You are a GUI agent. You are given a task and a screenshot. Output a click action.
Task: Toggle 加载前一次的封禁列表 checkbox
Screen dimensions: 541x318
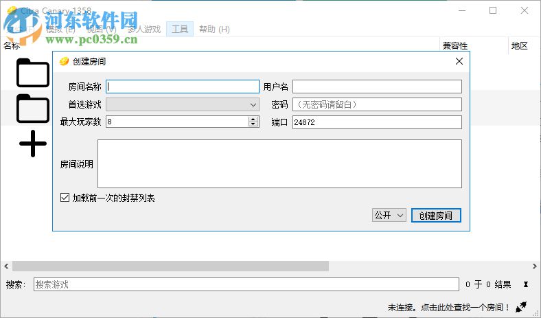click(65, 198)
